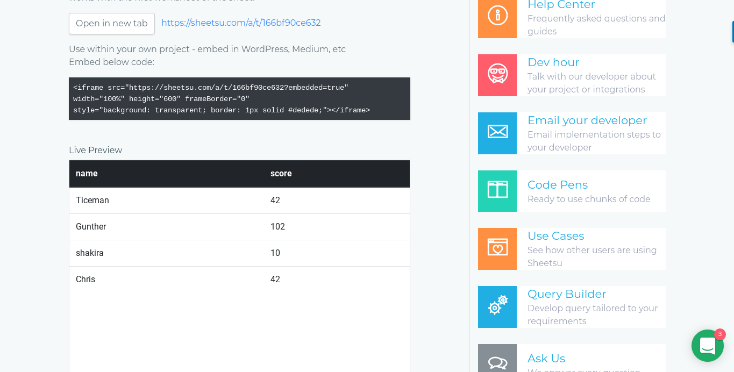734x372 pixels.
Task: Select the Gunther table cell
Action: click(167, 227)
